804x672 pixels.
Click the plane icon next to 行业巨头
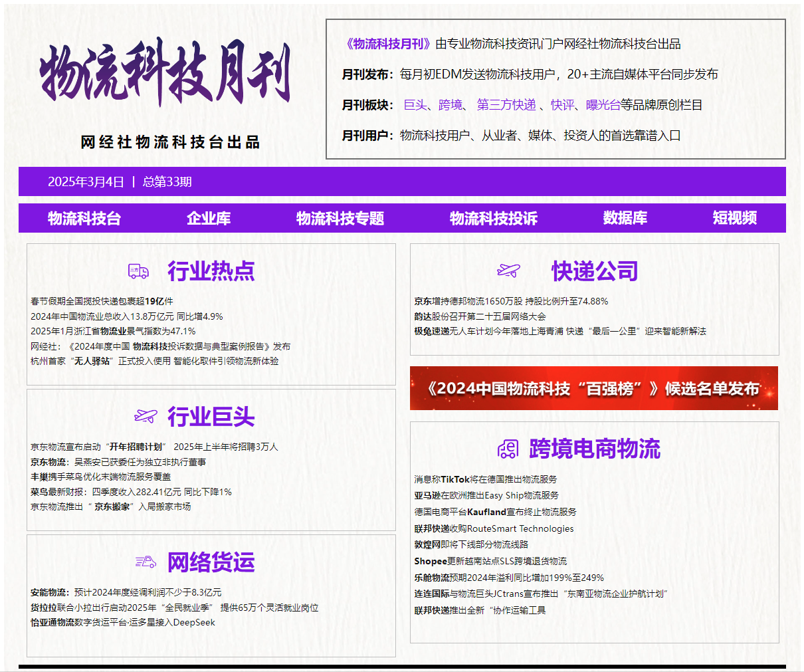click(x=146, y=417)
